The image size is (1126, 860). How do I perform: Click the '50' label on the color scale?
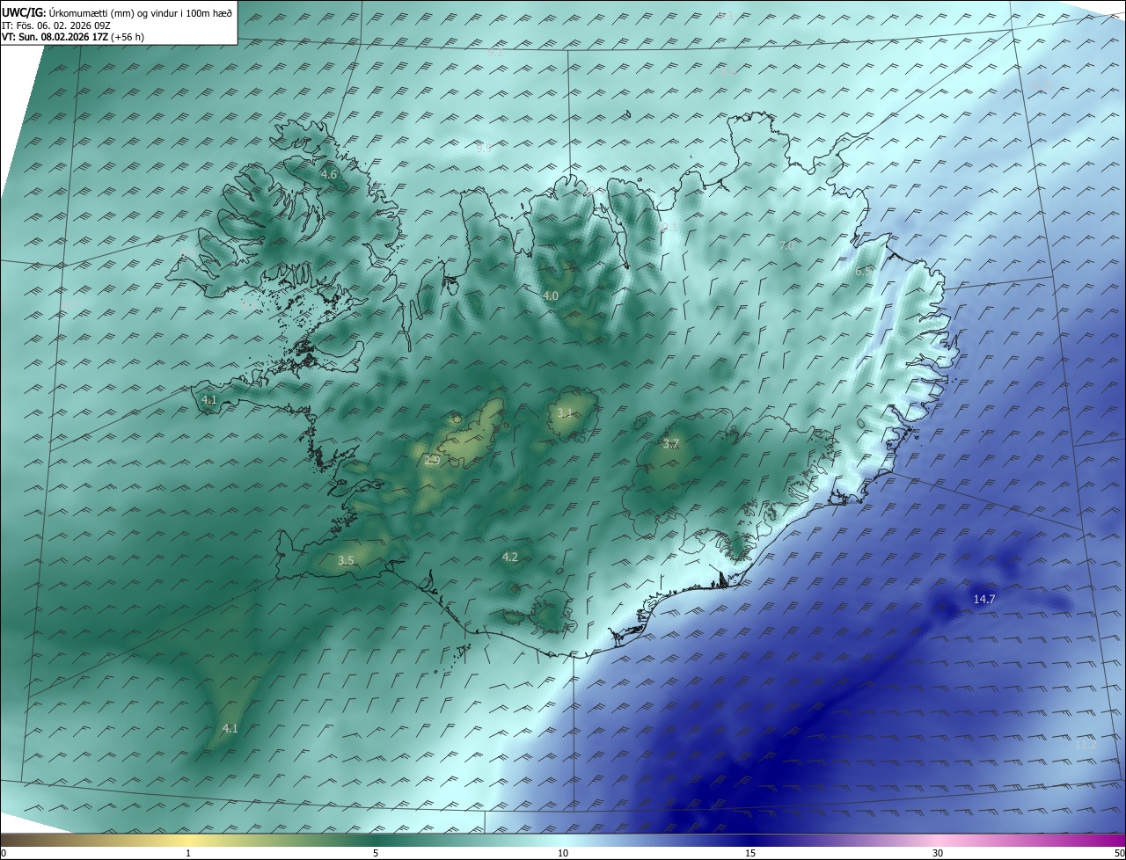pyautogui.click(x=1119, y=853)
